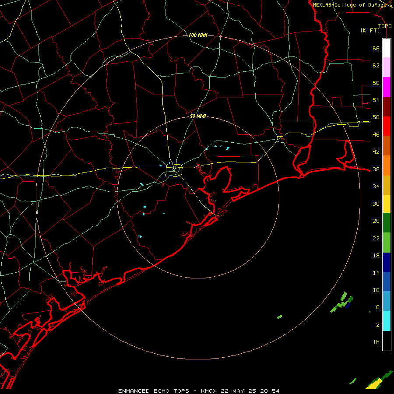Select the bright red legend swatch
394x394 pixels.
(x=387, y=126)
